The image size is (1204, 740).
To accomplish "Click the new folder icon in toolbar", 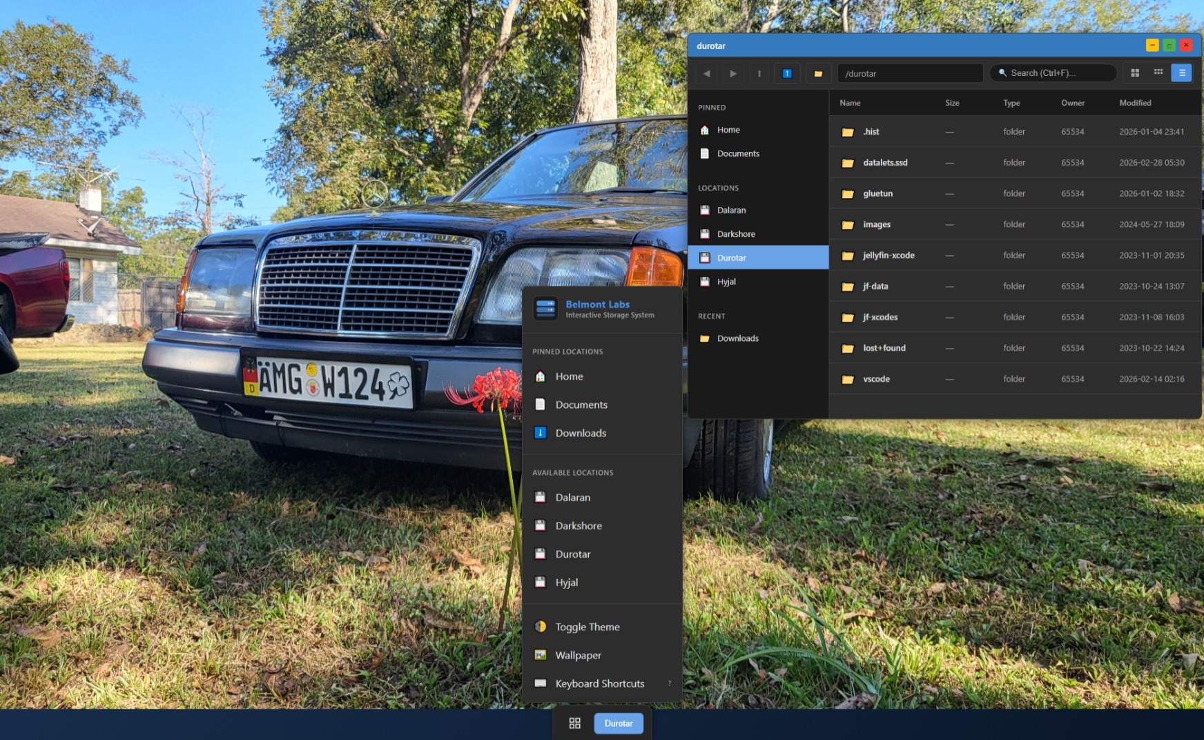I will point(818,73).
